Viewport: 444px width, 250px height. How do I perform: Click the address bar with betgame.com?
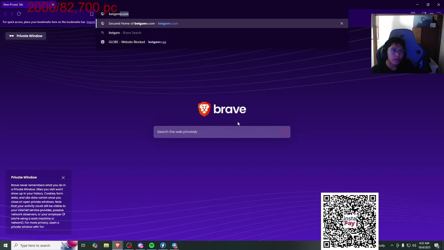tap(222, 14)
